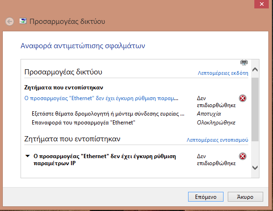This screenshot has height=211, width=273.
Task: Click red error icon beside expanded Ethernet issue
Action: click(x=243, y=156)
